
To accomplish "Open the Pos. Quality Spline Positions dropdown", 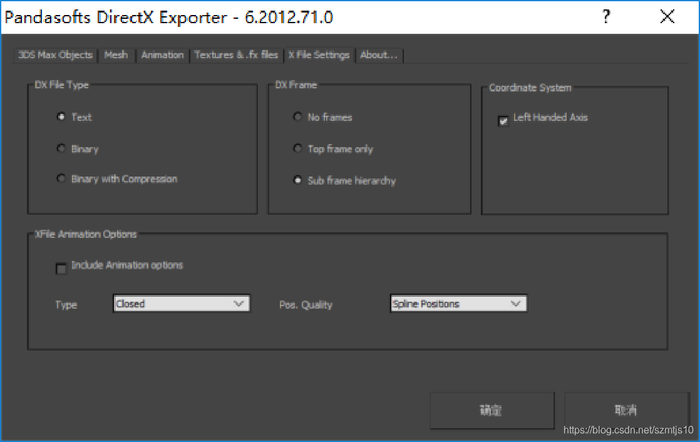I will (458, 304).
